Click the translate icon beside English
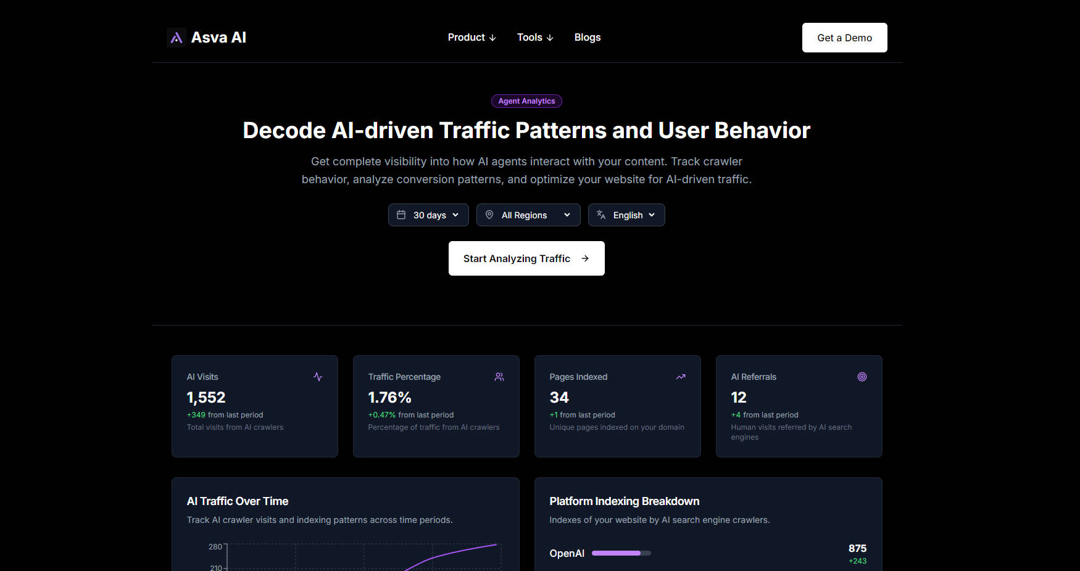The width and height of the screenshot is (1080, 571). point(601,215)
